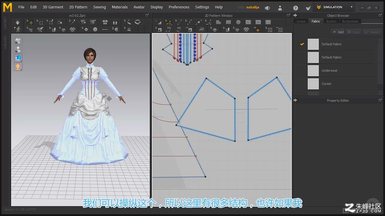Undock the 3D window m3-02.Zprj
385x216 pixels.
(147, 15)
